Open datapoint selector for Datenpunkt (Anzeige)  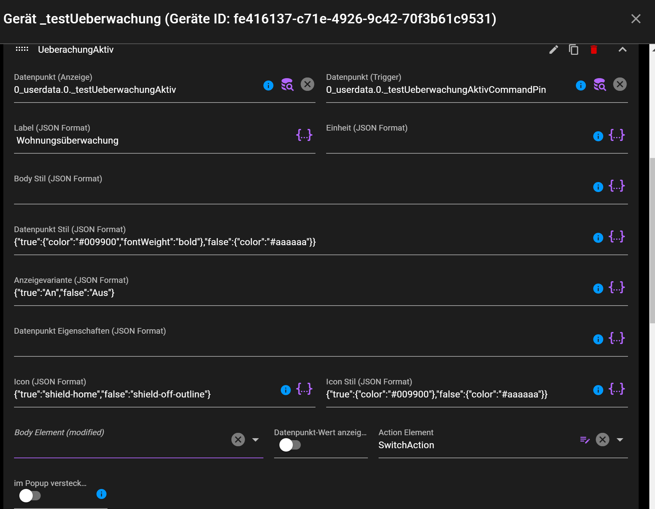coord(287,85)
